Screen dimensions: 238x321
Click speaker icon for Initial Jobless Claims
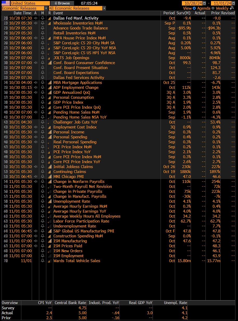click(x=36, y=167)
